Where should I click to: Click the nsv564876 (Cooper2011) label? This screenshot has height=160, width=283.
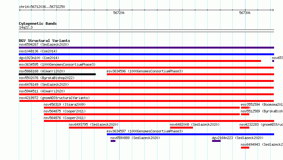65,118
